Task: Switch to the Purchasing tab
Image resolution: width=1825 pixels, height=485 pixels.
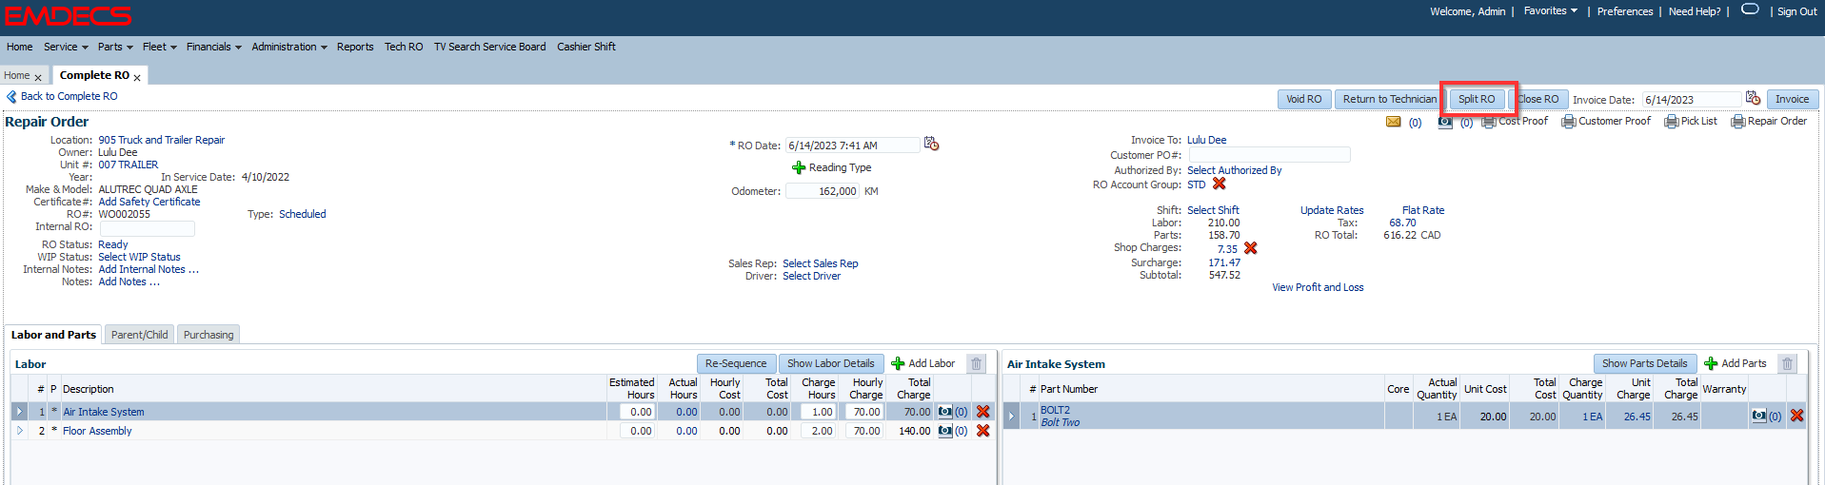Action: pos(208,335)
